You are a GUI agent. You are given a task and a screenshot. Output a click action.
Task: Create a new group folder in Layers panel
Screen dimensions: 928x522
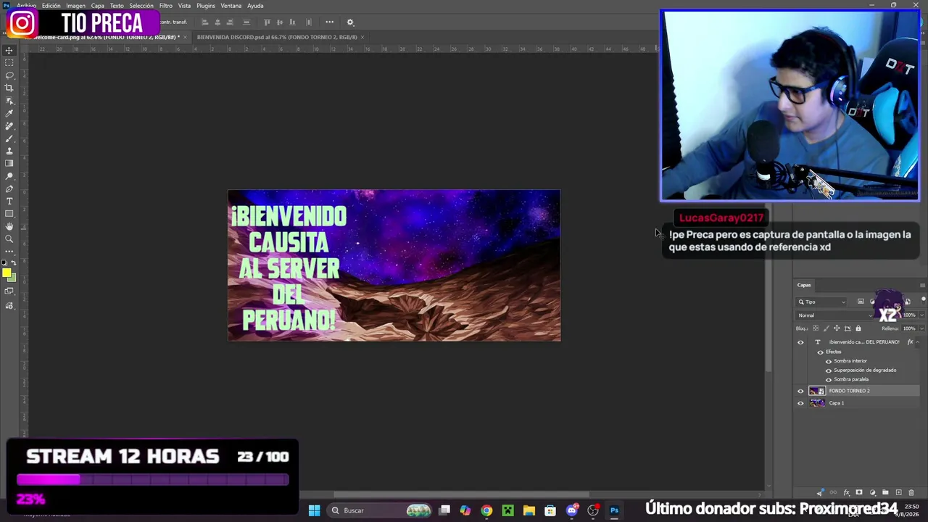coord(885,493)
